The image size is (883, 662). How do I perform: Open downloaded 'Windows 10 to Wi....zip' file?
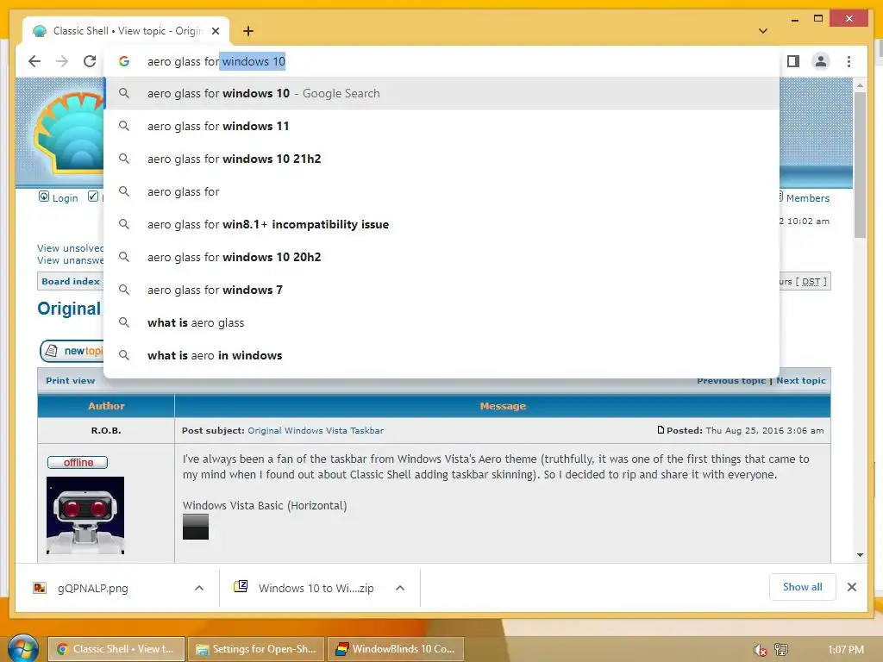304,588
